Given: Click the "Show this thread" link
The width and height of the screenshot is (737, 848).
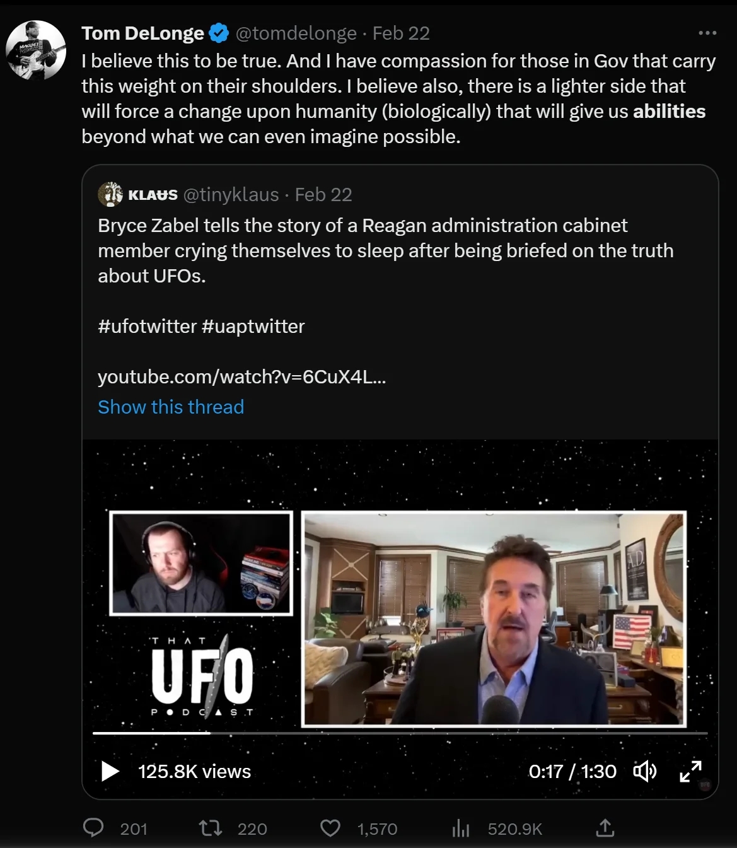Looking at the screenshot, I should tap(171, 407).
